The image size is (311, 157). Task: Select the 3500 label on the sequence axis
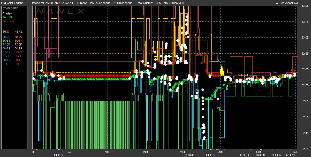pyautogui.click(x=296, y=152)
